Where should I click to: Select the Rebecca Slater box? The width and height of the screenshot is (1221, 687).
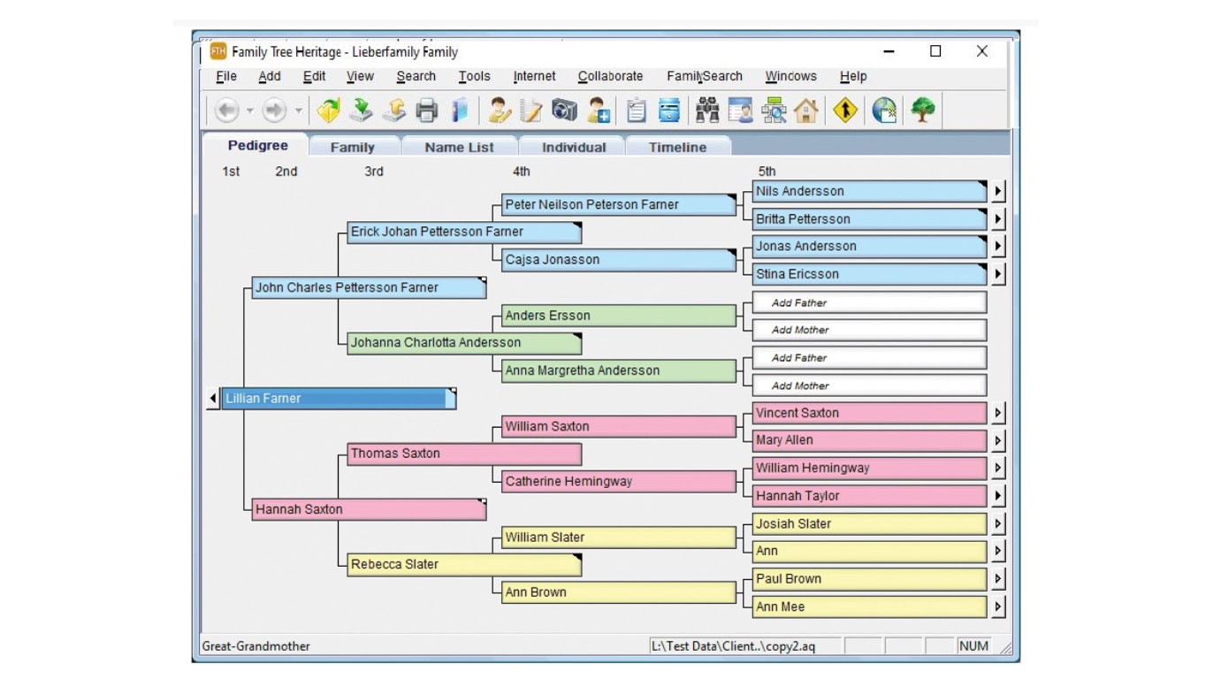tap(464, 564)
